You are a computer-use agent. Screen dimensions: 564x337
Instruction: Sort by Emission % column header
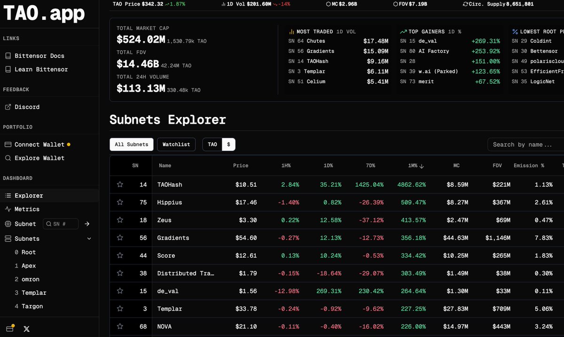point(529,165)
